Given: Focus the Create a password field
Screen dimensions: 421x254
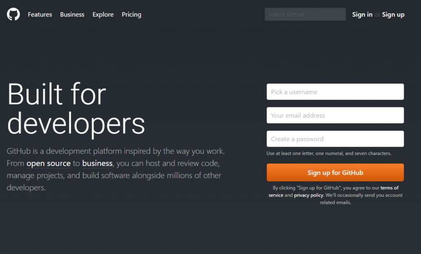Looking at the screenshot, I should [335, 139].
